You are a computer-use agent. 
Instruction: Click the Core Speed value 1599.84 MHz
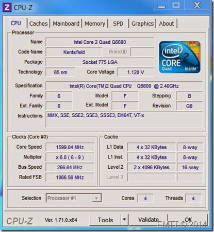[70, 147]
